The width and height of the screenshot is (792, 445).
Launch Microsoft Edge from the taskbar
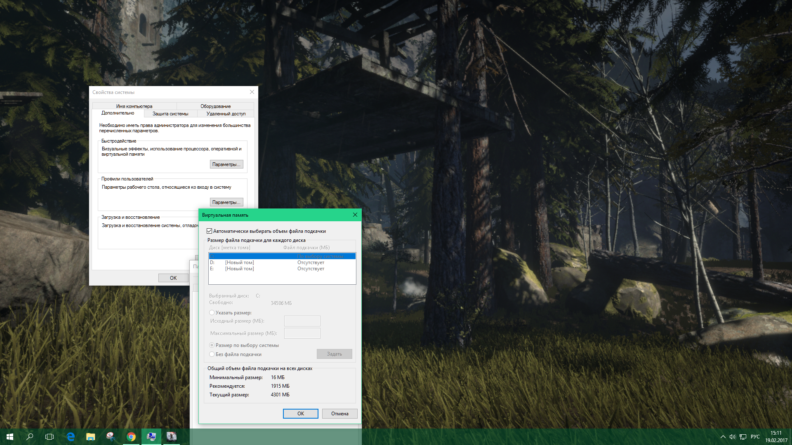71,437
